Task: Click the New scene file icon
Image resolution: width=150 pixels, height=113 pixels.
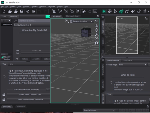Action: [x=4, y=11]
